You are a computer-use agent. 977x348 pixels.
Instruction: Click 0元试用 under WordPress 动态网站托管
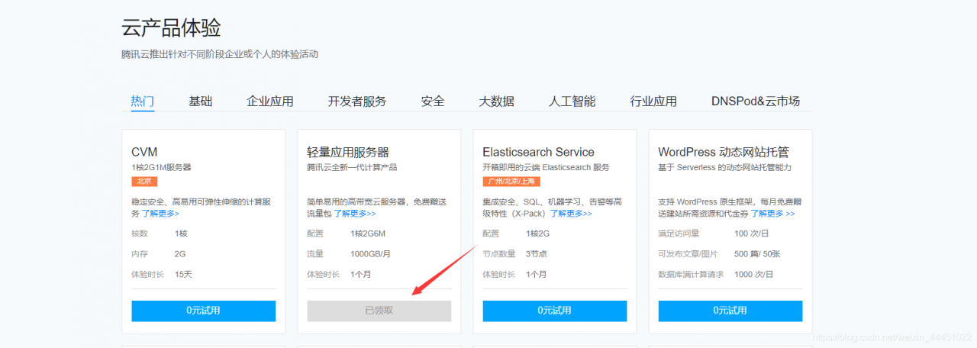(730, 311)
